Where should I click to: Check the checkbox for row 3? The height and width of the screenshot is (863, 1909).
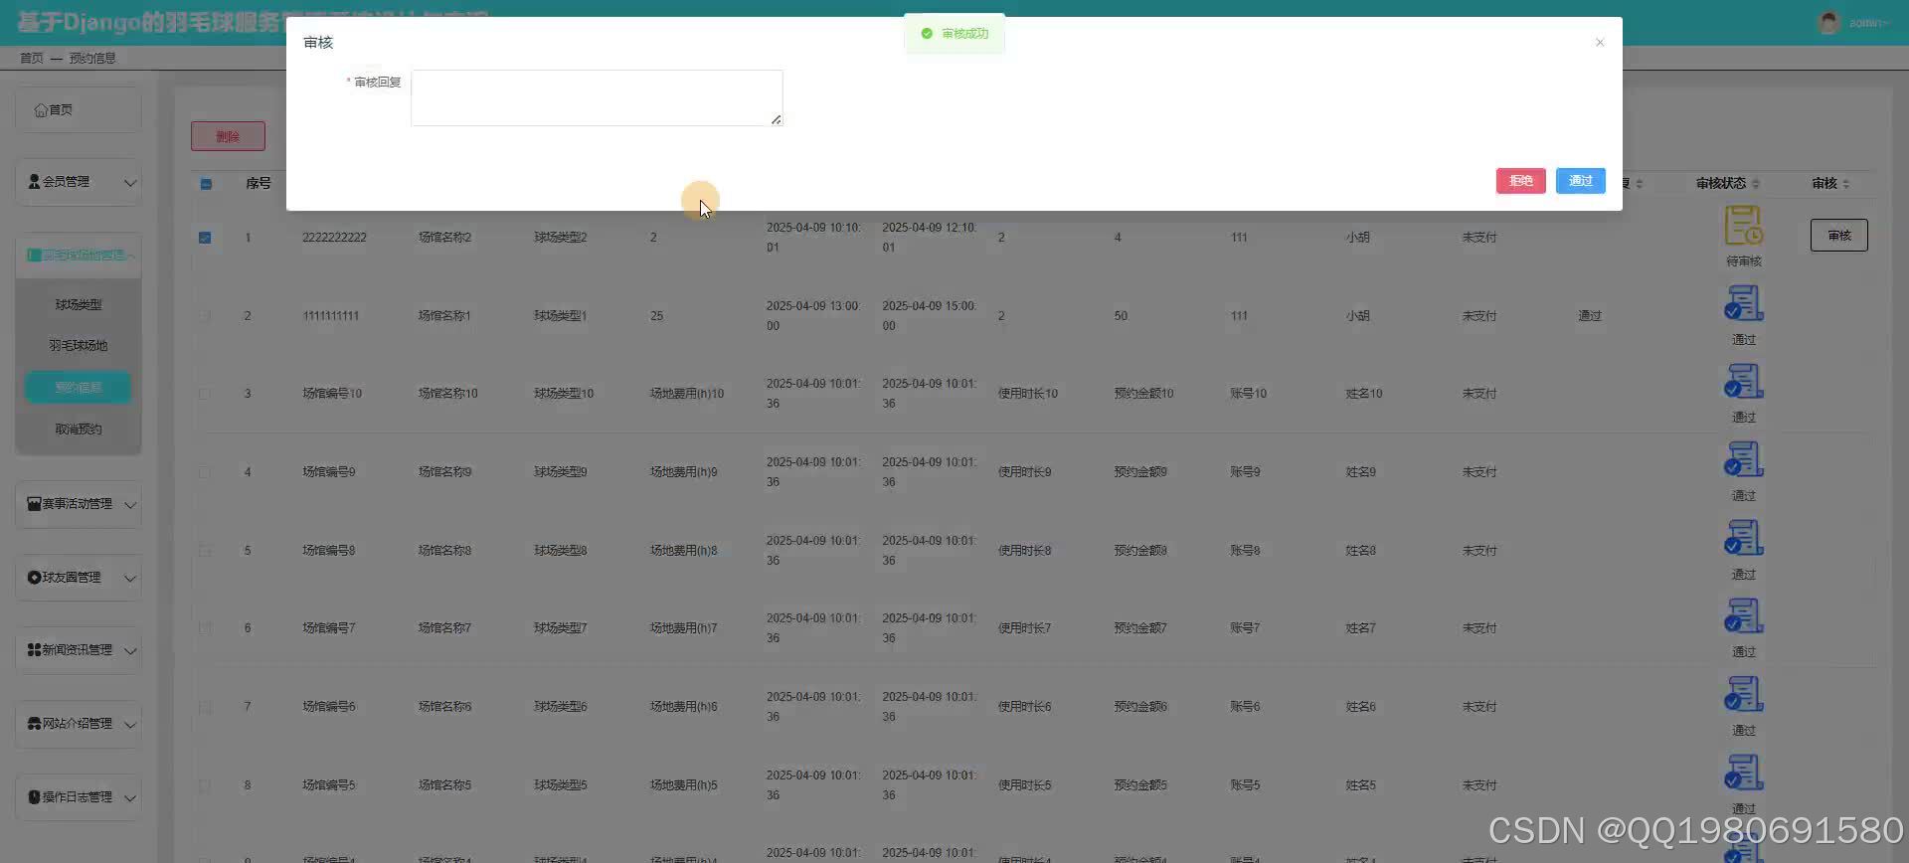(205, 394)
